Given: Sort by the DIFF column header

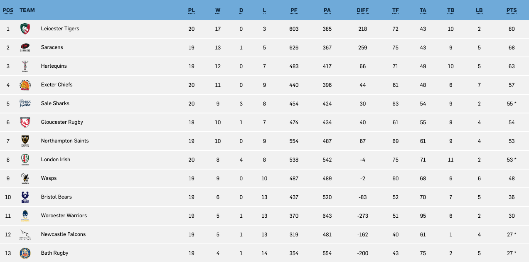Looking at the screenshot, I should coord(362,10).
